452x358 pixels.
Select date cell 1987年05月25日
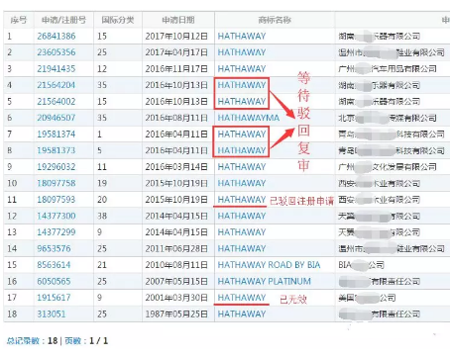point(176,313)
